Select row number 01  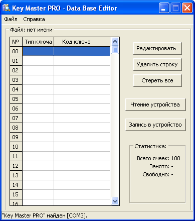point(16,61)
